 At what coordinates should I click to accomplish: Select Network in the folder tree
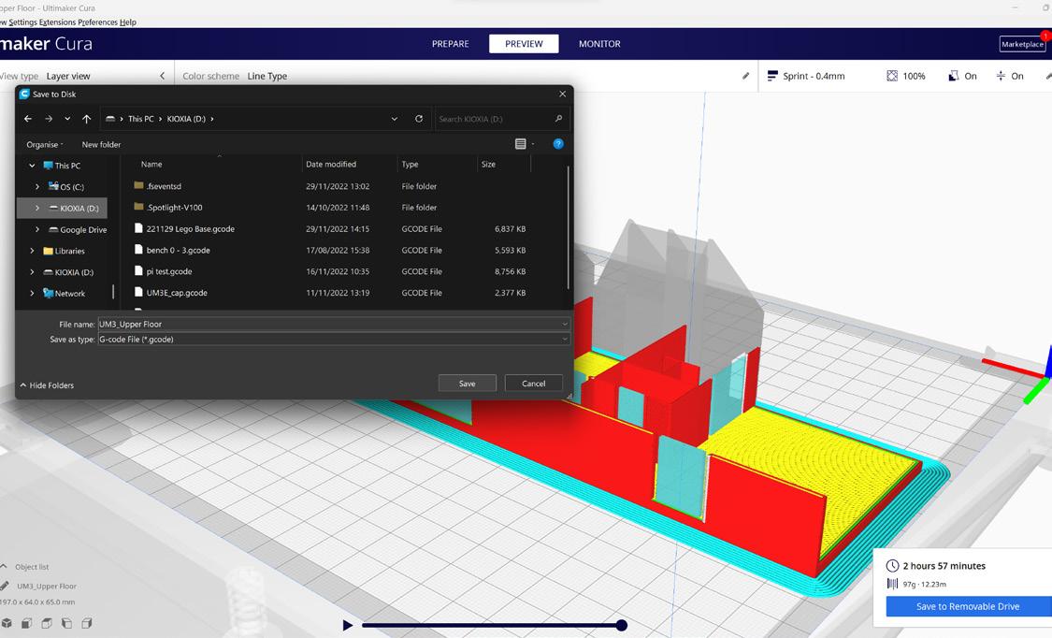click(x=70, y=293)
